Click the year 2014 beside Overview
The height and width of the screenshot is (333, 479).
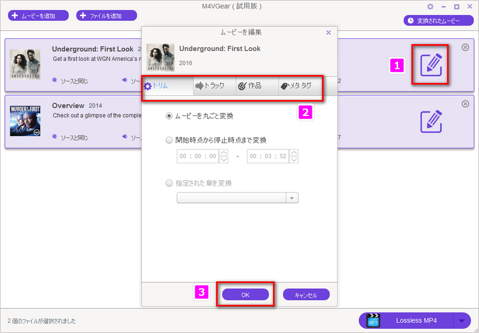tap(95, 106)
